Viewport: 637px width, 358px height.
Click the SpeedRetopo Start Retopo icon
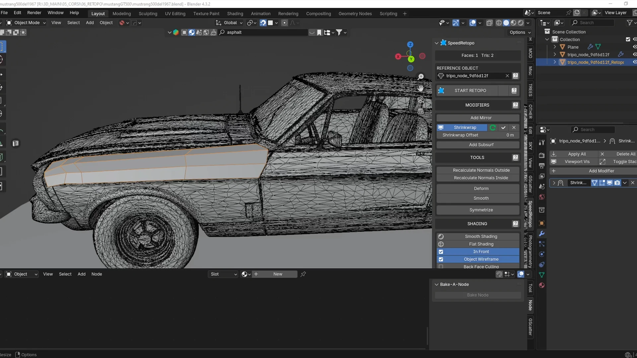tap(441, 90)
